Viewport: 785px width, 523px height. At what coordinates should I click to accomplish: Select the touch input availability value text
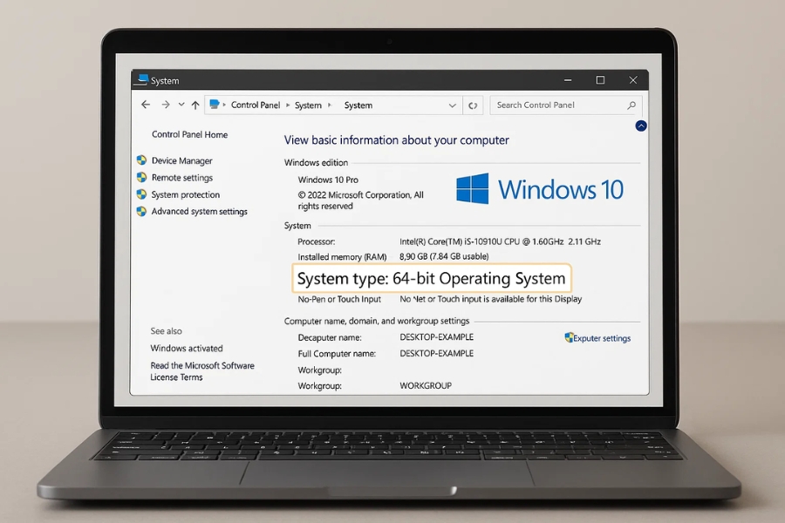(x=490, y=299)
